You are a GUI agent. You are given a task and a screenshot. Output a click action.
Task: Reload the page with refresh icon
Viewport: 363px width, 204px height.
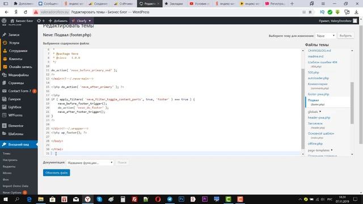(26, 12)
